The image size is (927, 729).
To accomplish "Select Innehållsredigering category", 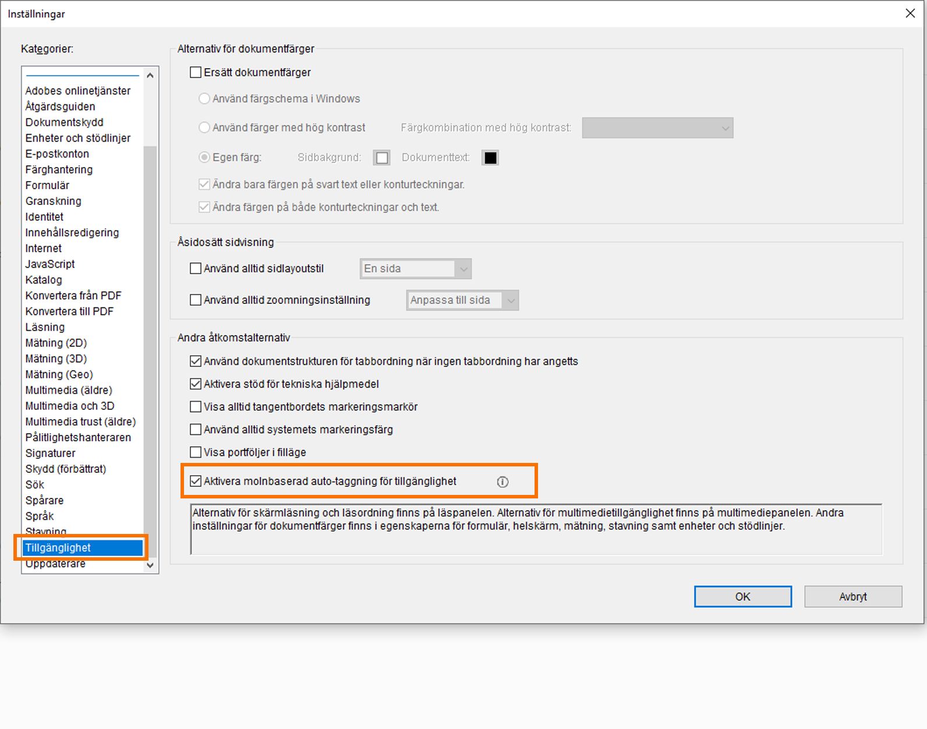I will (72, 232).
